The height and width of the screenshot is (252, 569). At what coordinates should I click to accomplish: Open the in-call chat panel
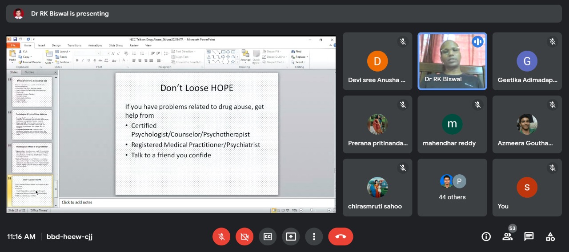tap(529, 236)
